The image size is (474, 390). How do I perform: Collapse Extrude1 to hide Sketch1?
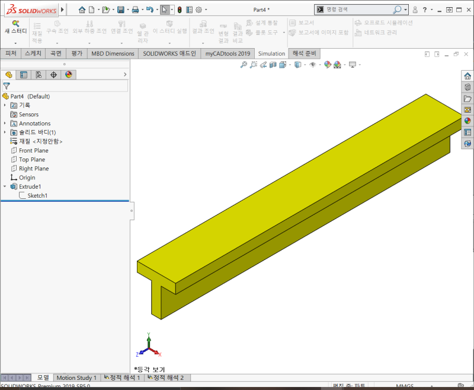click(5, 186)
